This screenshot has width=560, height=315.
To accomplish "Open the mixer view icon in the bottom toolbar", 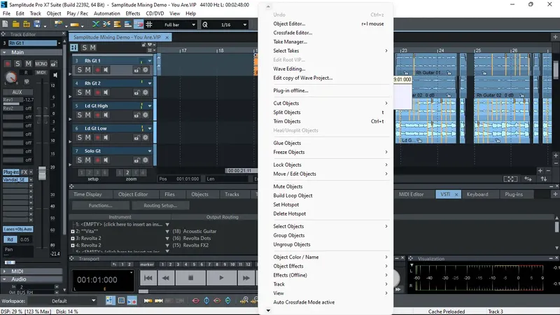I will (121, 301).
